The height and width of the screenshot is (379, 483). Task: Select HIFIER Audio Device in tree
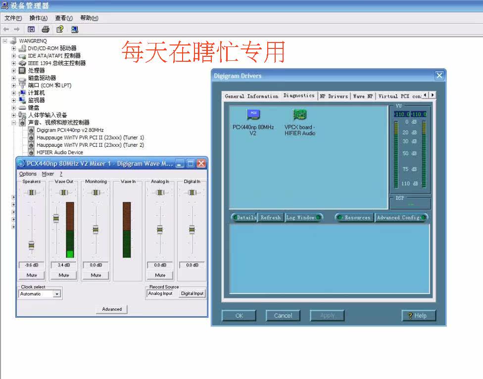click(60, 152)
